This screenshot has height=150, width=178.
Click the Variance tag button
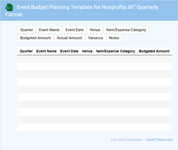(96, 38)
